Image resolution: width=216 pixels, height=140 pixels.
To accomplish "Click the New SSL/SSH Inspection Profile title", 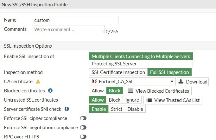I will pyautogui.click(x=35, y=4).
